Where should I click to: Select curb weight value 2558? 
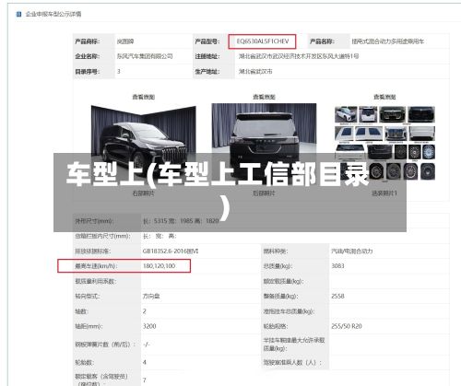(337, 297)
